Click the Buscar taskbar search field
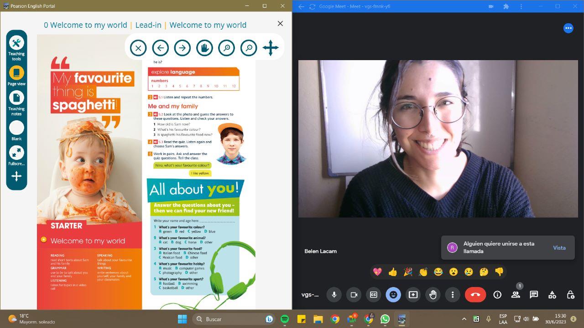 point(228,319)
